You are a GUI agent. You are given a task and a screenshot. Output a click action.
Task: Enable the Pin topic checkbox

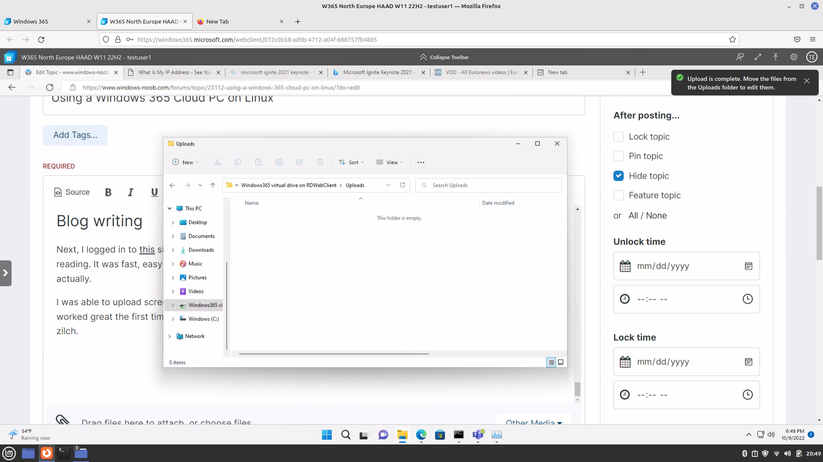(618, 156)
